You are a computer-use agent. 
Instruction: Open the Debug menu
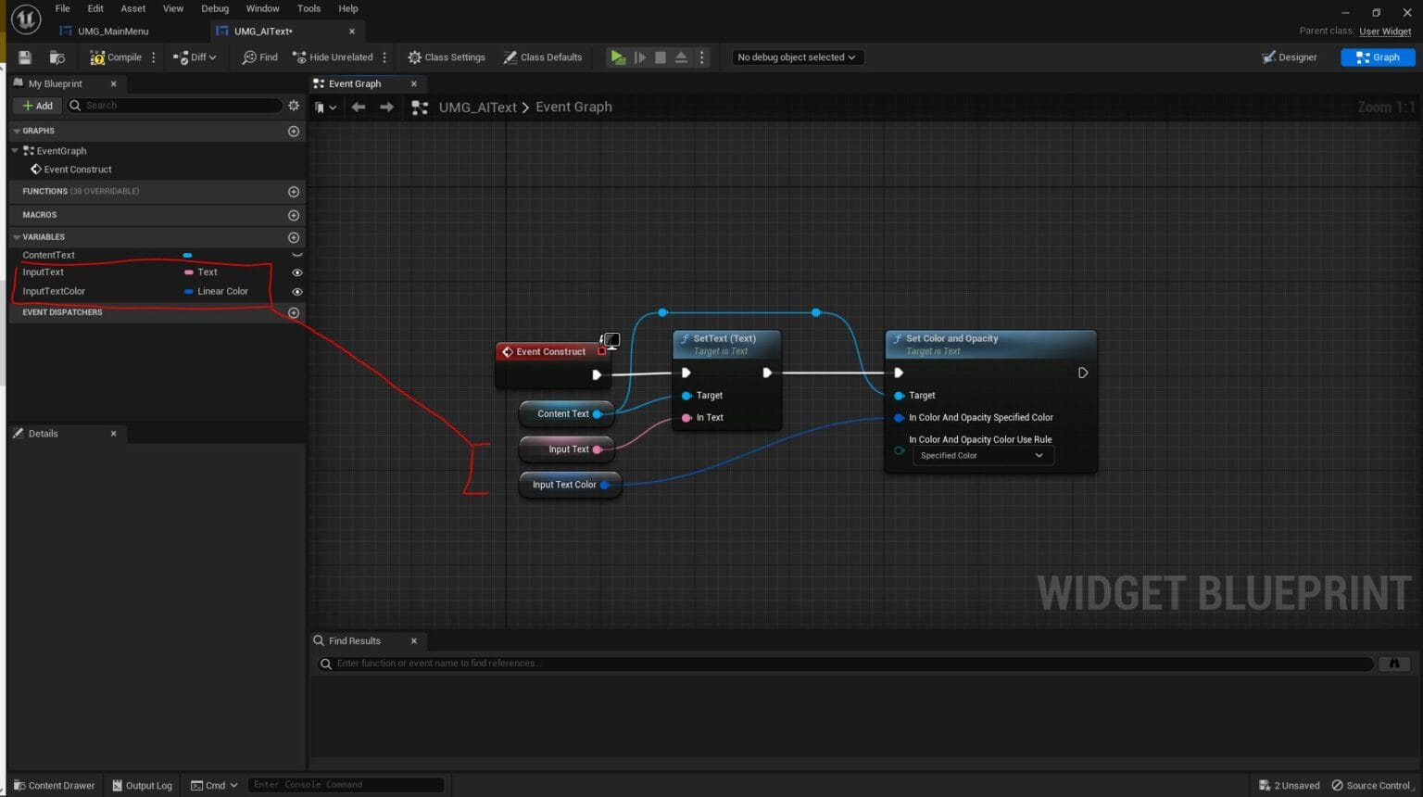pyautogui.click(x=214, y=8)
